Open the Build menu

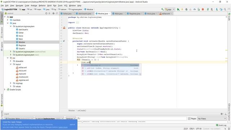[x=49, y=5]
